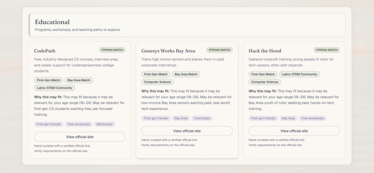Screen dimensions: 374x173
Task: Select Latinx STEM Community tag in Hack the Hood card
Action: click(x=300, y=74)
